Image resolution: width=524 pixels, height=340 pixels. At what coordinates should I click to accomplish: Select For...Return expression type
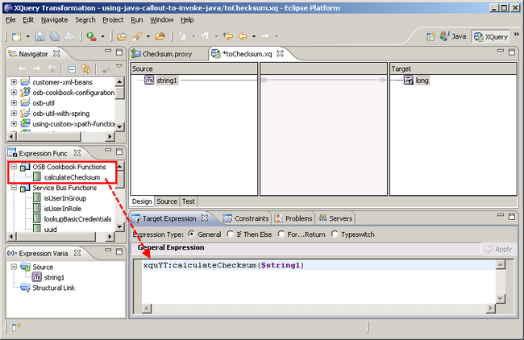(281, 234)
